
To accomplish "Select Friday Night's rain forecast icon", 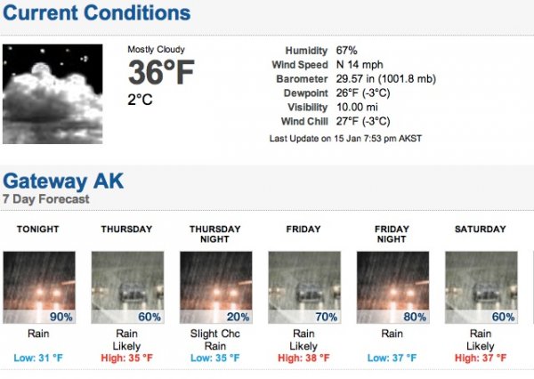I will 392,286.
